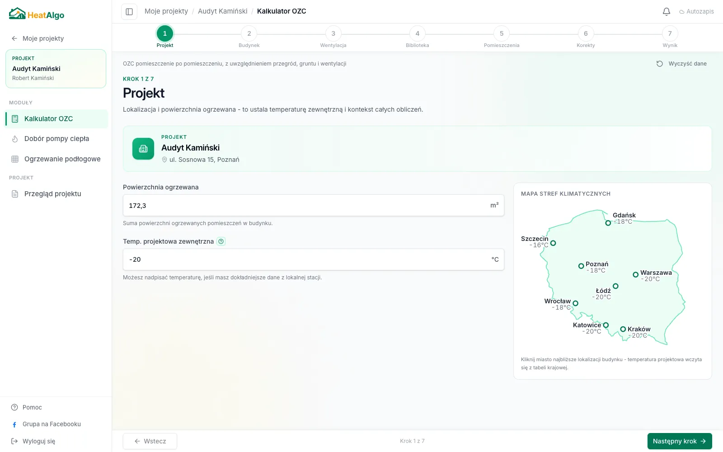
Task: Click the Kalkulator OZC calculator icon
Action: (15, 119)
